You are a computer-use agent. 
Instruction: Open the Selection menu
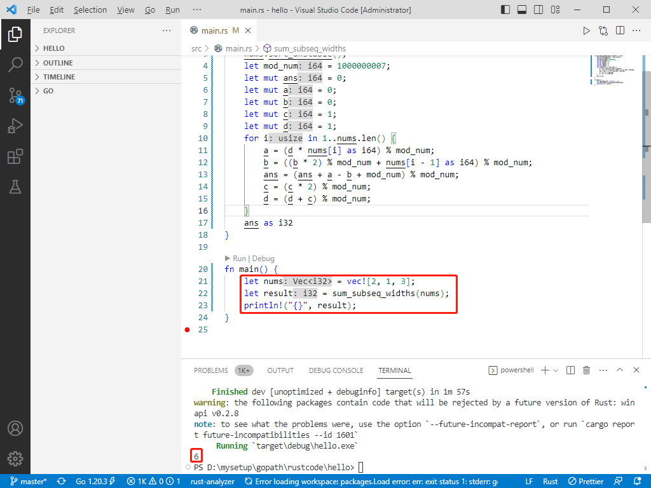90,10
